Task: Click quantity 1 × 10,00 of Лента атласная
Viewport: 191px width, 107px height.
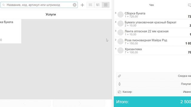Action: point(130,34)
